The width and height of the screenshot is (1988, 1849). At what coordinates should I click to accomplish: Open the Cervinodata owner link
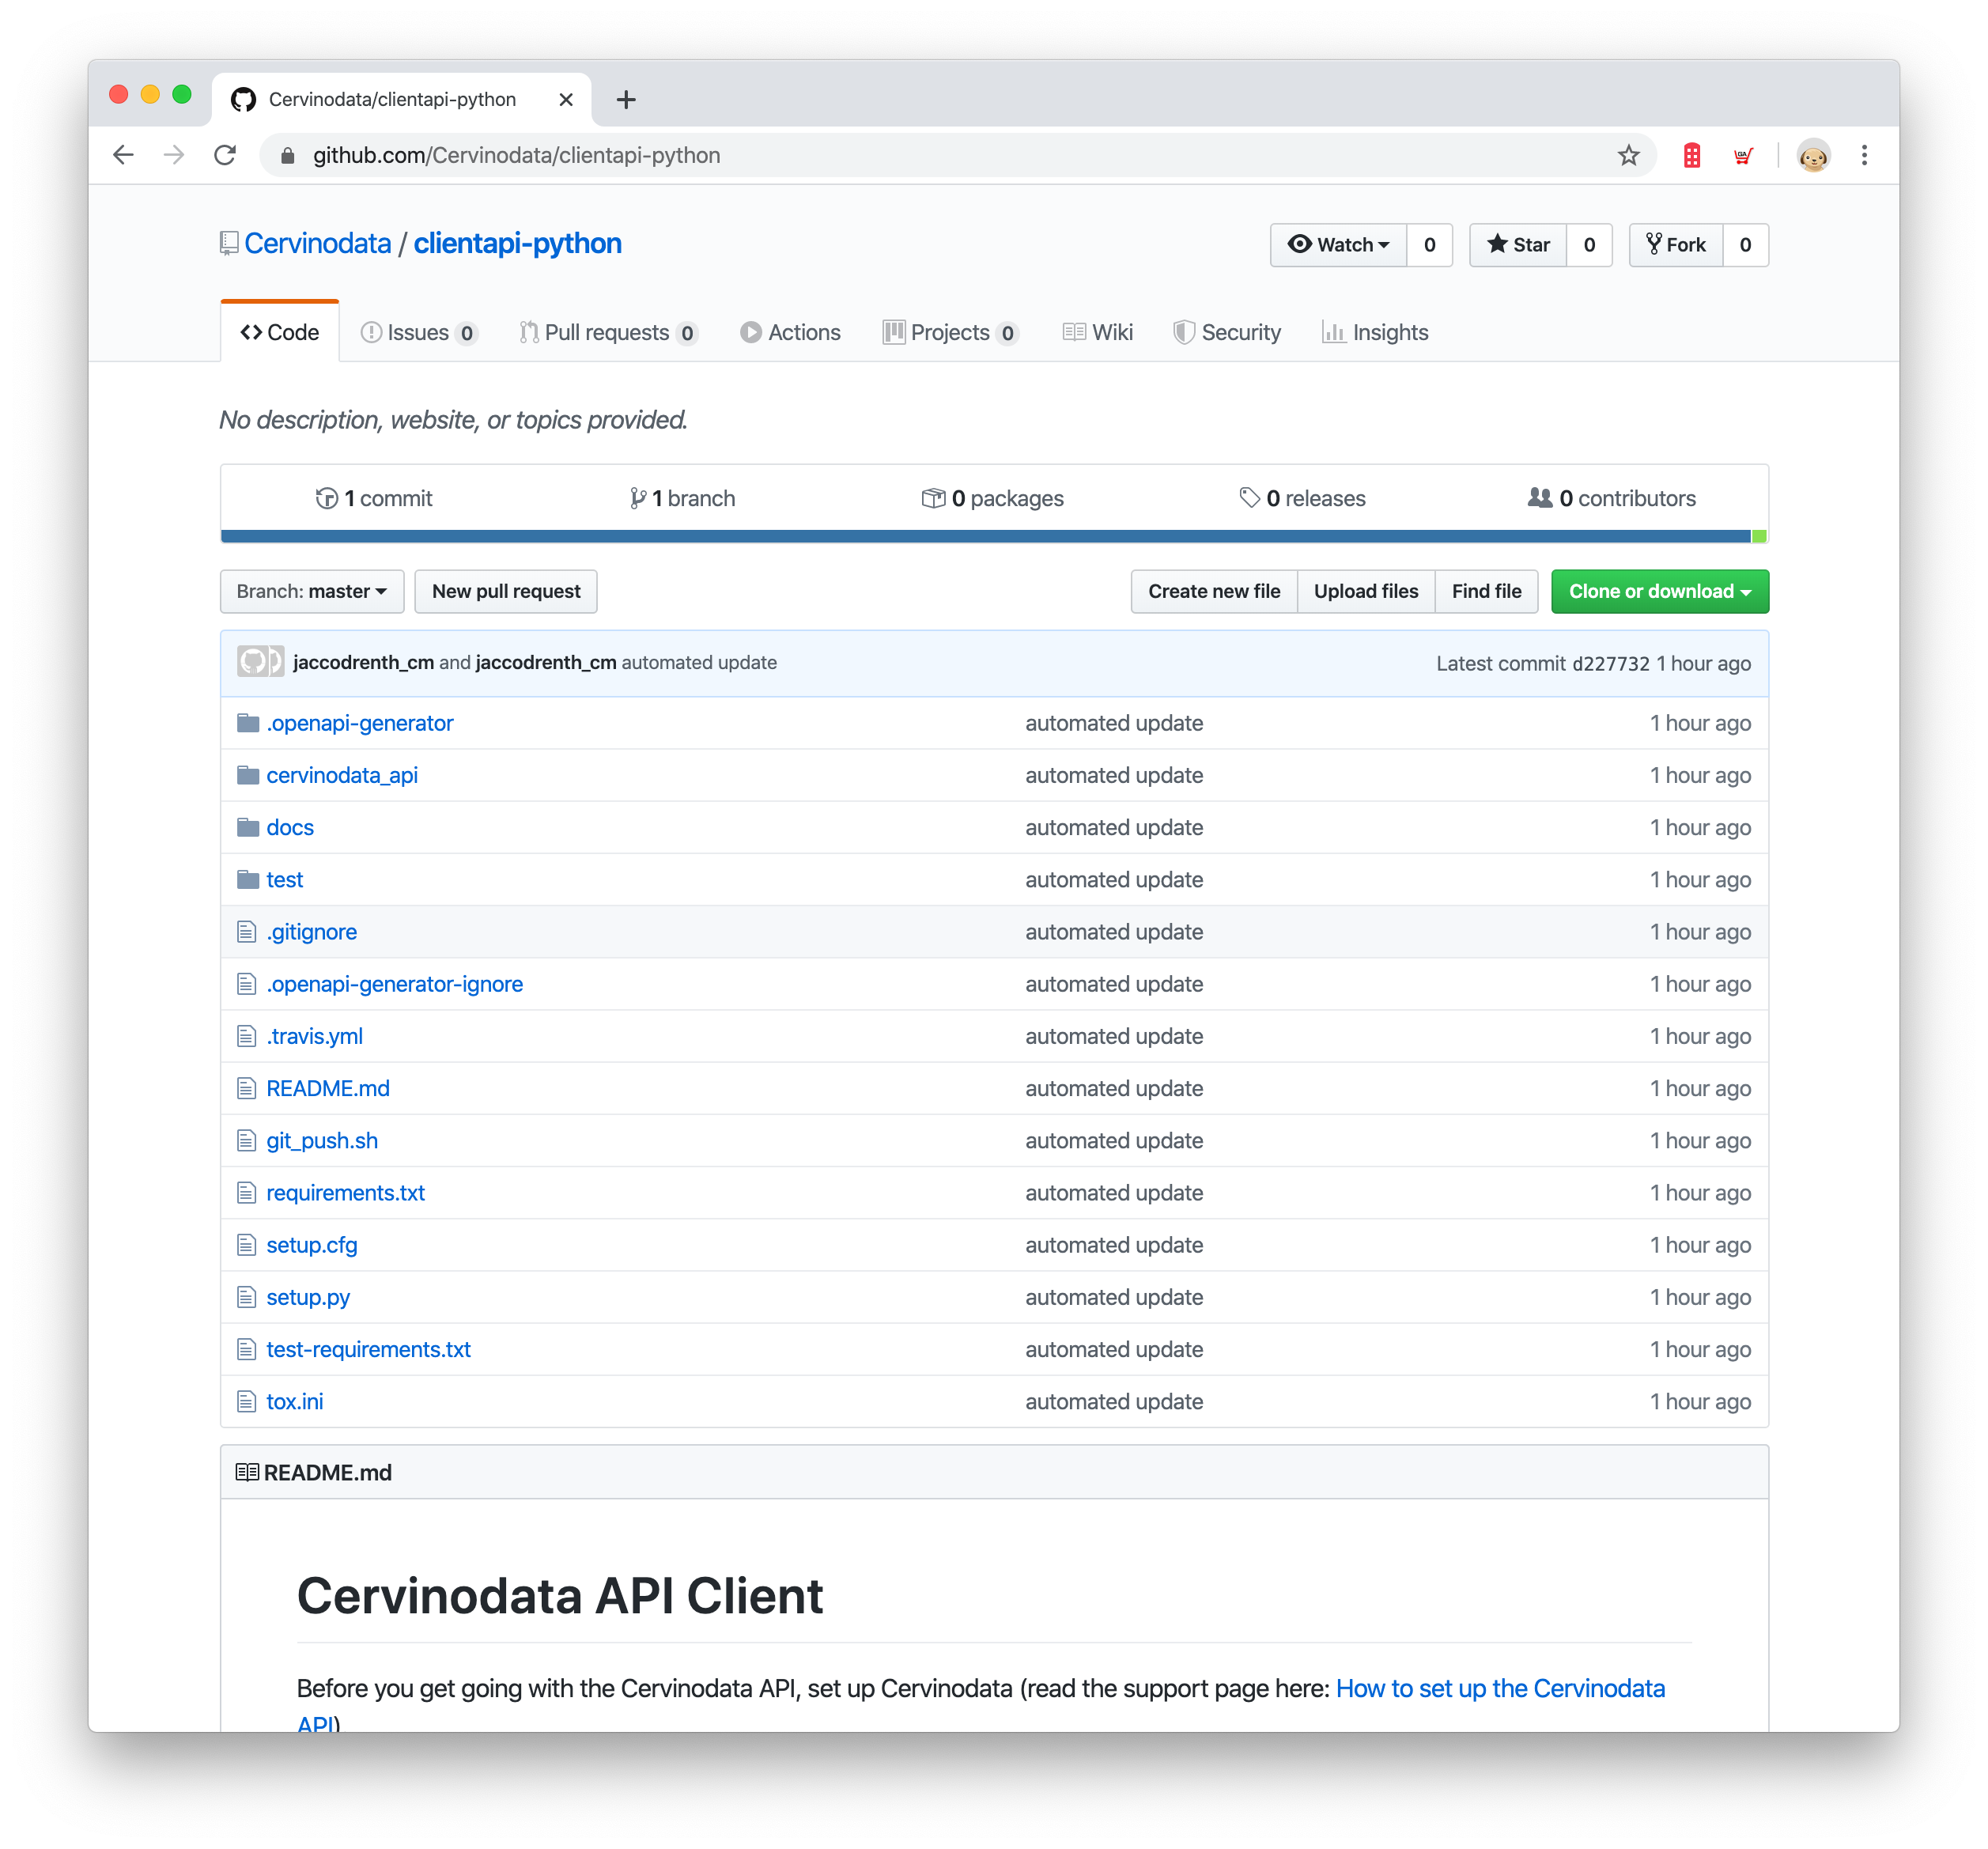tap(318, 243)
